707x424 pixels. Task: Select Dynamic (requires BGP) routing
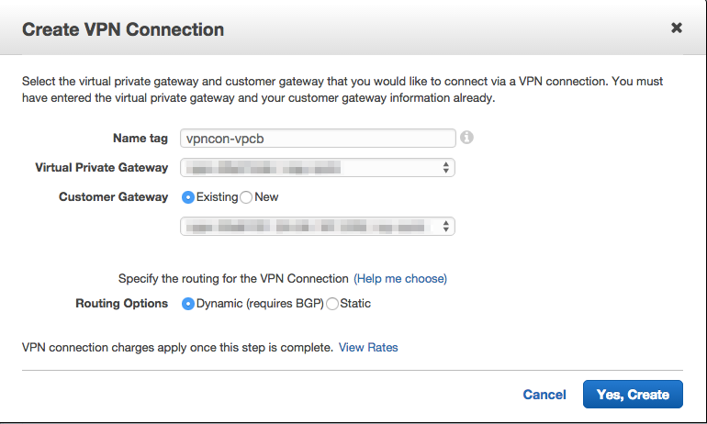tap(188, 304)
